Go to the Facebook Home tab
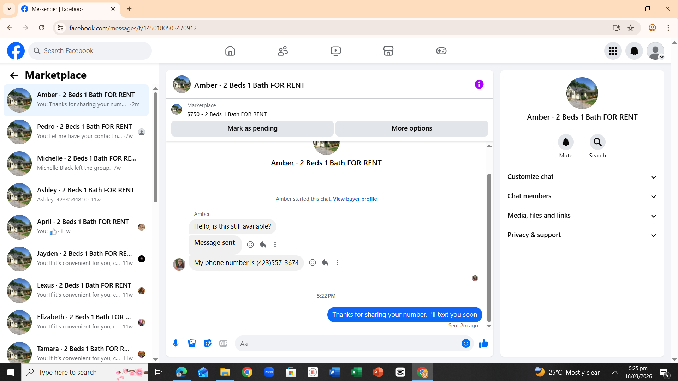Image resolution: width=678 pixels, height=381 pixels. 230,51
